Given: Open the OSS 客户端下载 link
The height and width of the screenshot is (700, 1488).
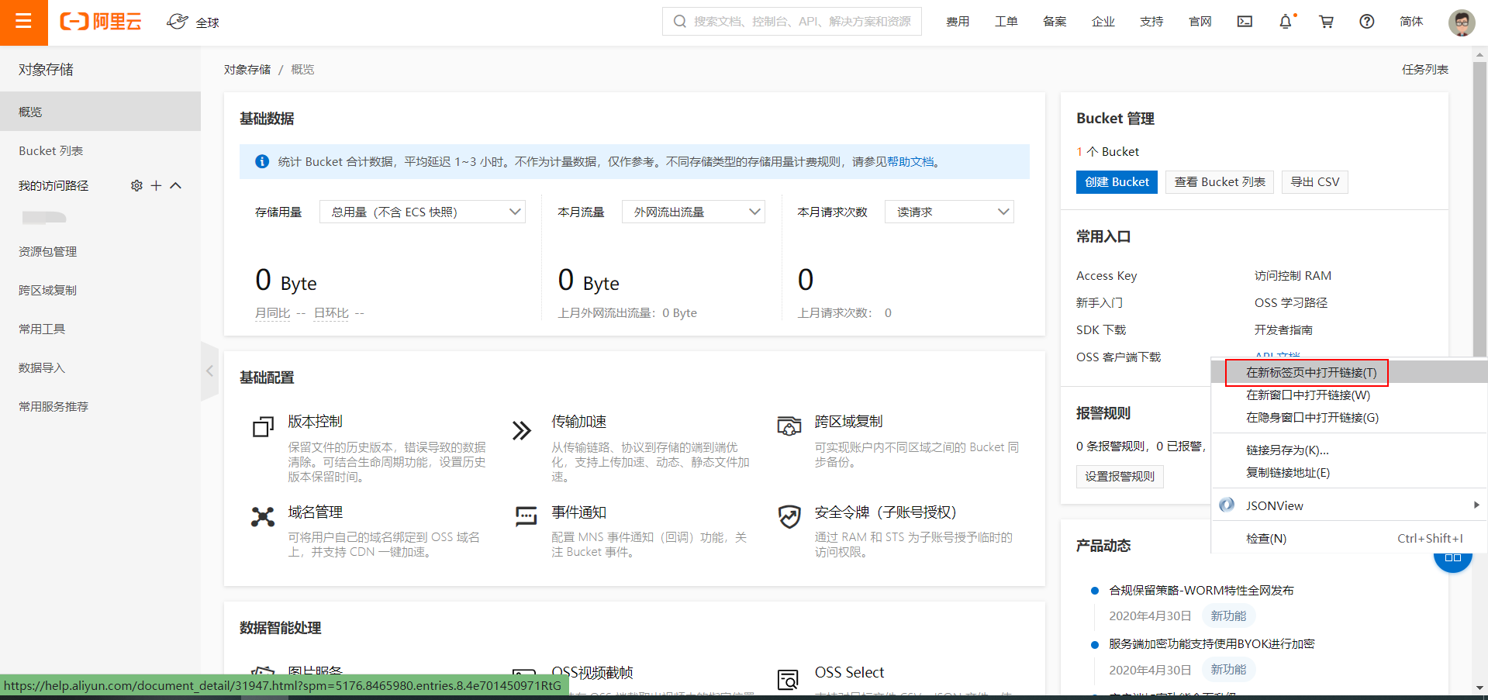Looking at the screenshot, I should click(x=1118, y=357).
